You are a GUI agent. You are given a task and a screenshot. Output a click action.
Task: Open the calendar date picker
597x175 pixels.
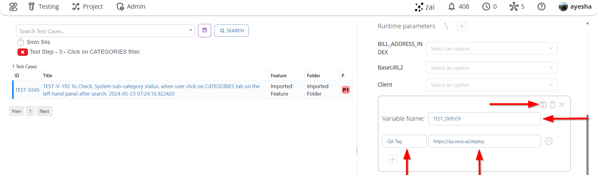(205, 30)
